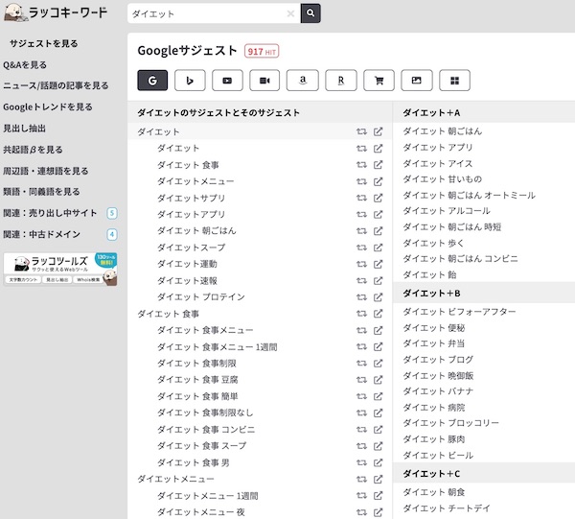Viewport: 575px width, 519px height.
Task: Open Googleトレンドを見る in the sidebar
Action: [48, 106]
